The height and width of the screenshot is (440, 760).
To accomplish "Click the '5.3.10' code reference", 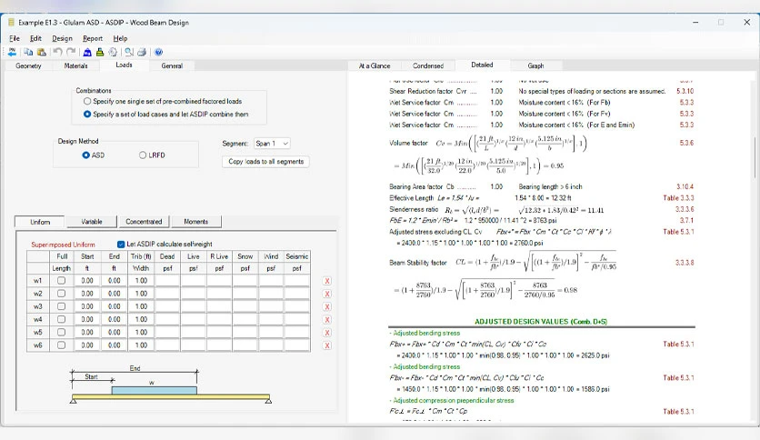I will click(x=685, y=91).
